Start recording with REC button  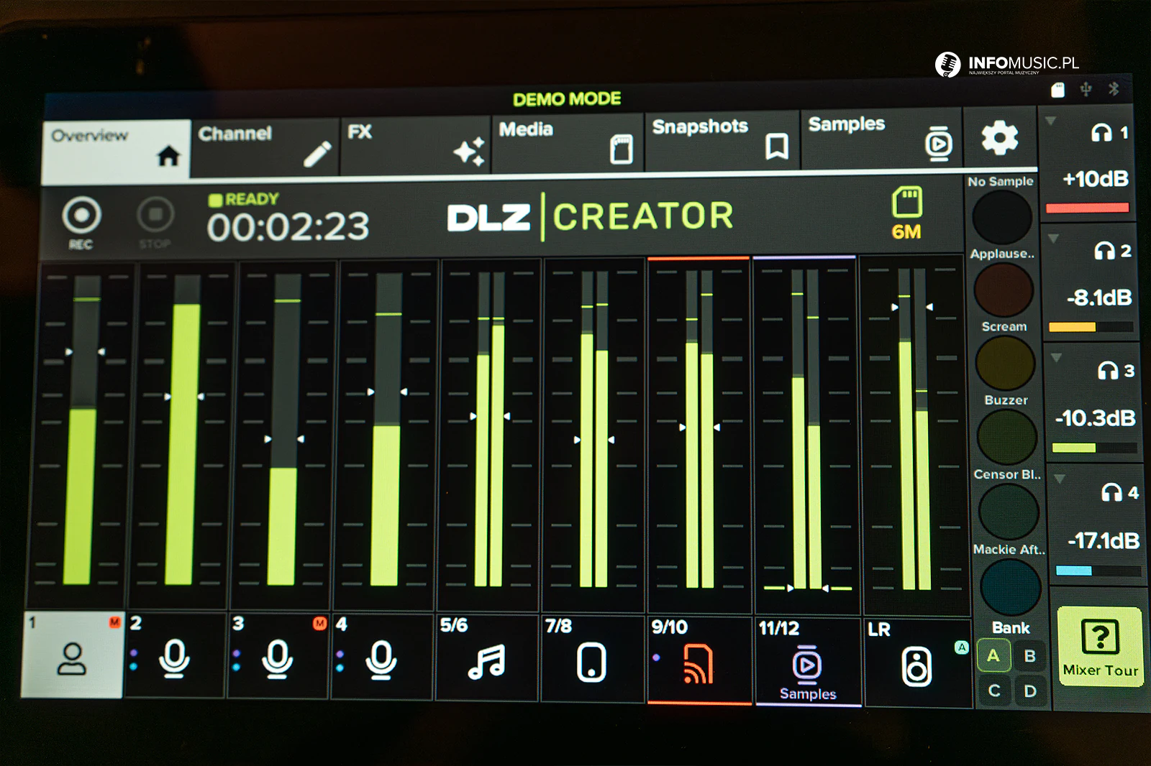(x=81, y=222)
